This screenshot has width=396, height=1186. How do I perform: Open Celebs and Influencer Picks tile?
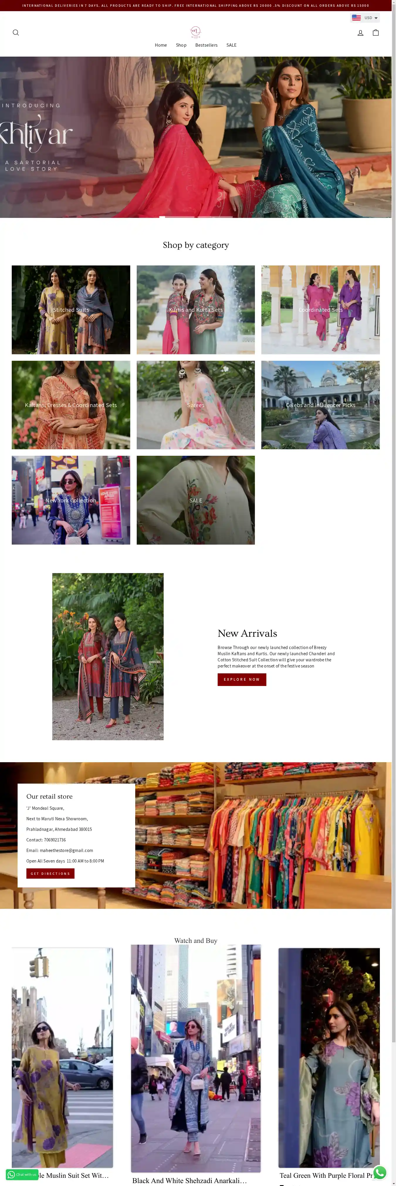point(321,405)
